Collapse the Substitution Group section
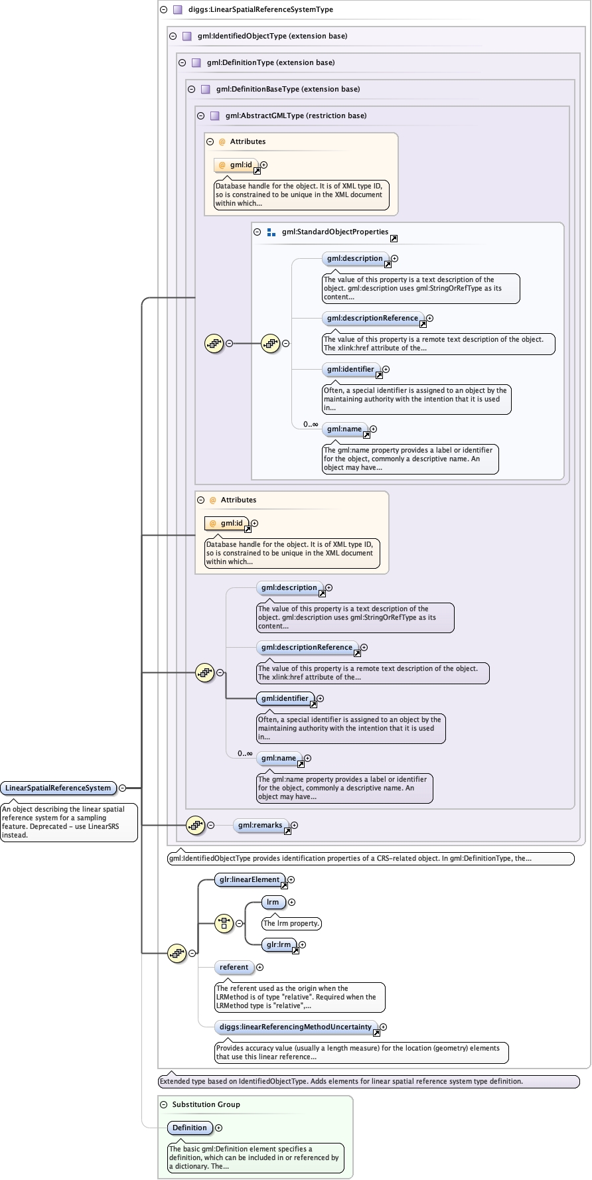The width and height of the screenshot is (592, 1180). coord(163,1104)
